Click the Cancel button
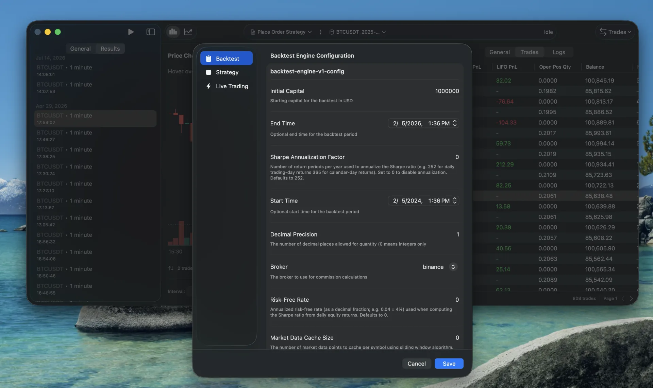Image resolution: width=653 pixels, height=388 pixels. click(x=417, y=364)
